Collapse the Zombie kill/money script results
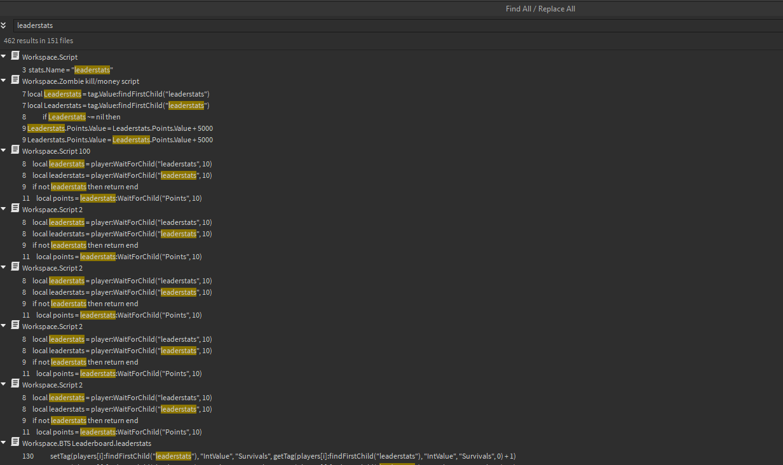 tap(4, 80)
